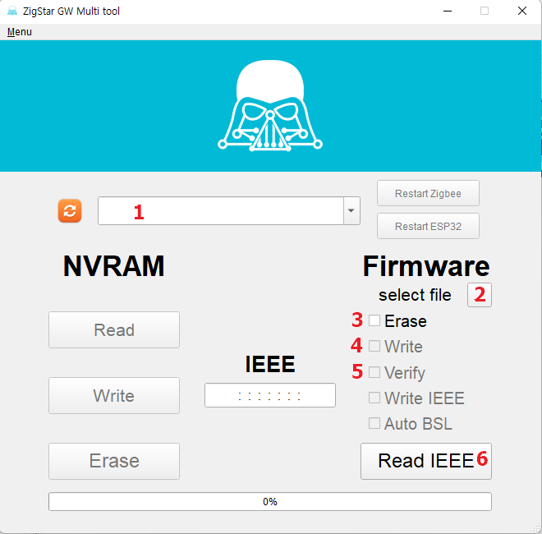Open the firmware select file button
The height and width of the screenshot is (534, 542).
point(480,295)
